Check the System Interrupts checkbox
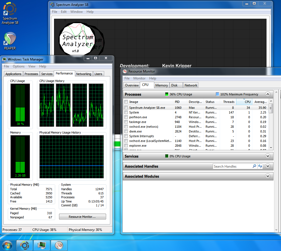The image size is (281, 251). [126, 136]
